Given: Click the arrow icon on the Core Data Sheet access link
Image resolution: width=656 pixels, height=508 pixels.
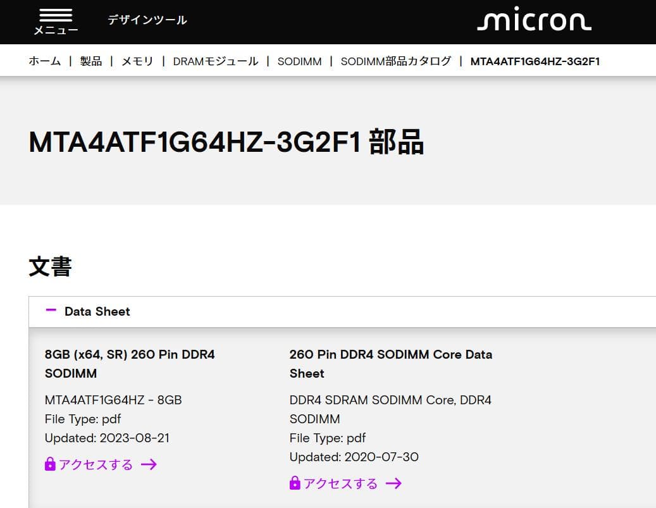Looking at the screenshot, I should tap(395, 483).
